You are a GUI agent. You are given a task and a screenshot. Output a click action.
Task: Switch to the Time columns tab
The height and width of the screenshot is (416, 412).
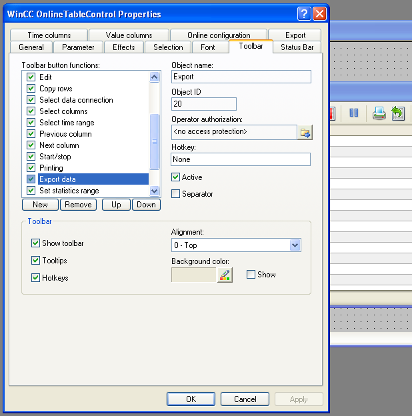click(49, 35)
